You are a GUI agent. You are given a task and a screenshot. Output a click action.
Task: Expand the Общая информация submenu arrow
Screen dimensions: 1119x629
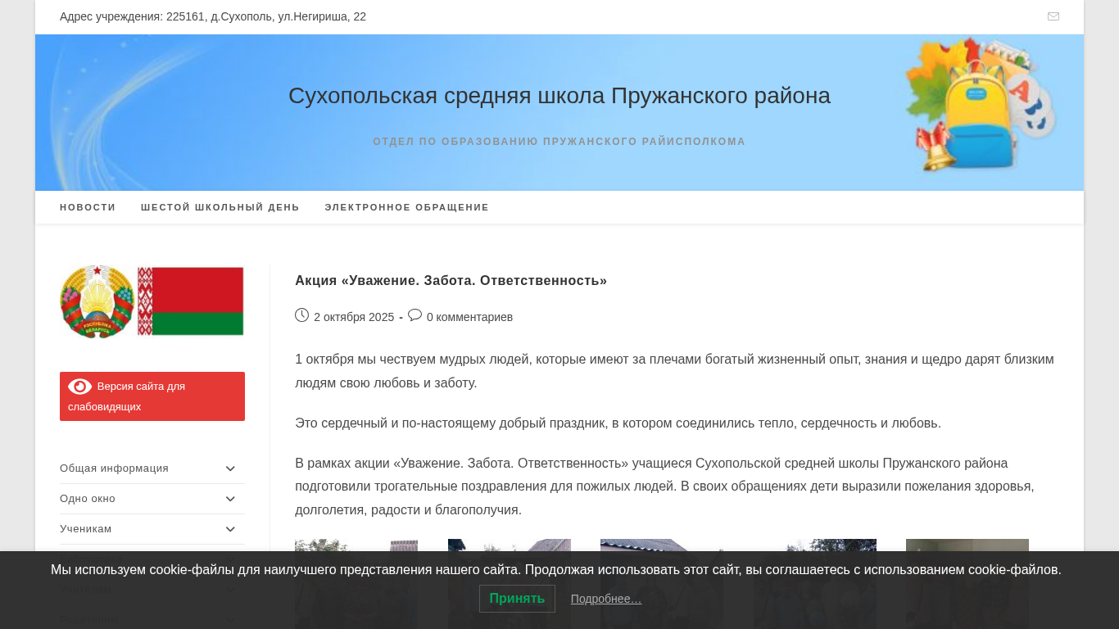(x=230, y=468)
